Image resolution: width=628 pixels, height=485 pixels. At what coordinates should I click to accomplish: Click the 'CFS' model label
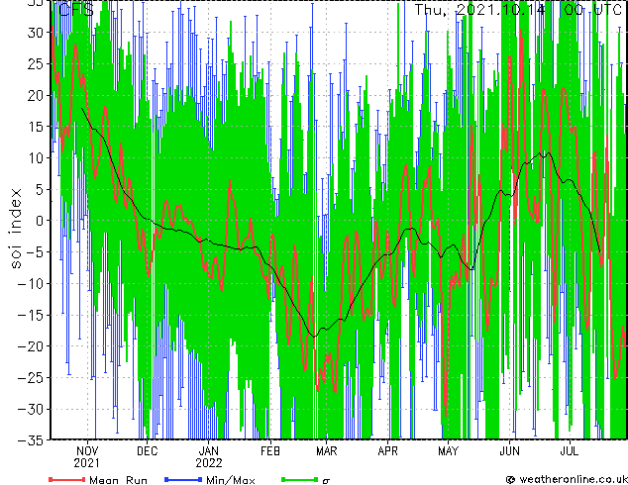pyautogui.click(x=76, y=10)
